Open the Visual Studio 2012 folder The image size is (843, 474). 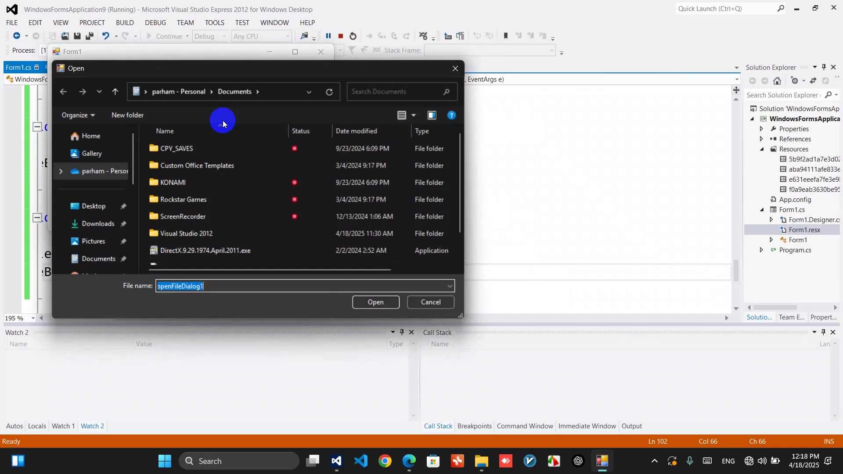pyautogui.click(x=186, y=233)
